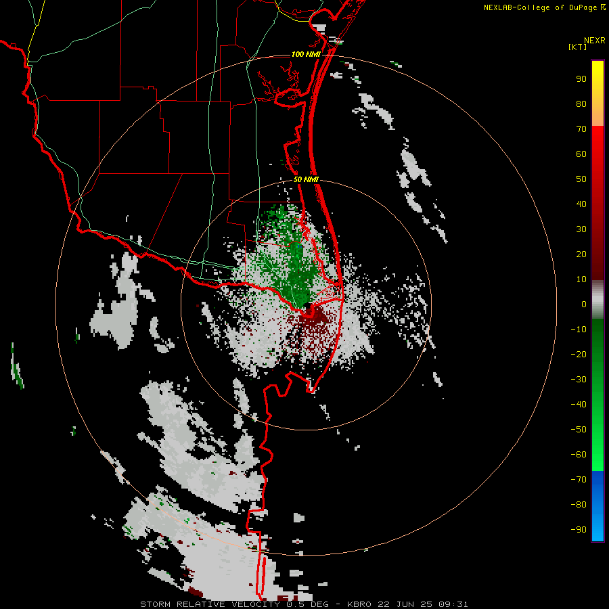Click the 90 value on the velocity scale
This screenshot has width=609, height=609.
[581, 79]
